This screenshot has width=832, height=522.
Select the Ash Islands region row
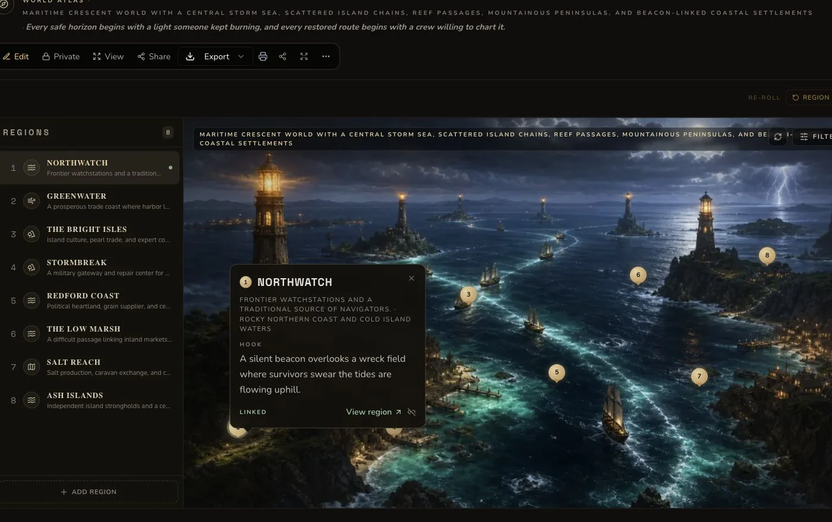pyautogui.click(x=89, y=400)
